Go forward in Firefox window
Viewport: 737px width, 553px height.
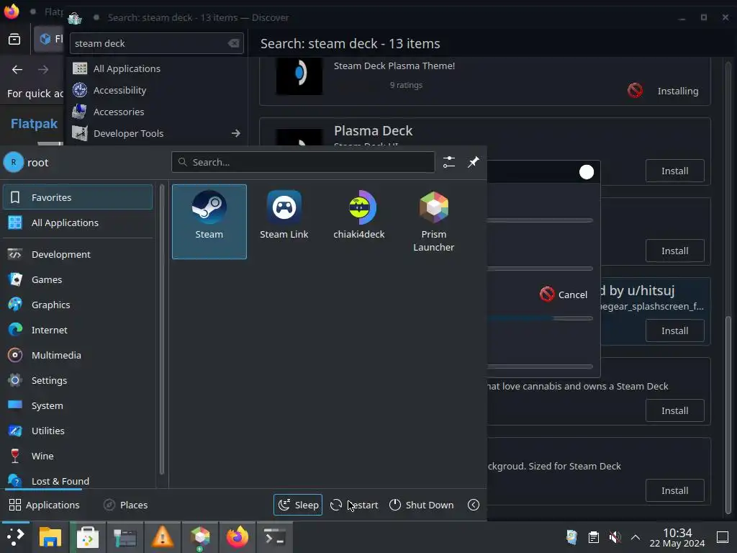point(43,70)
